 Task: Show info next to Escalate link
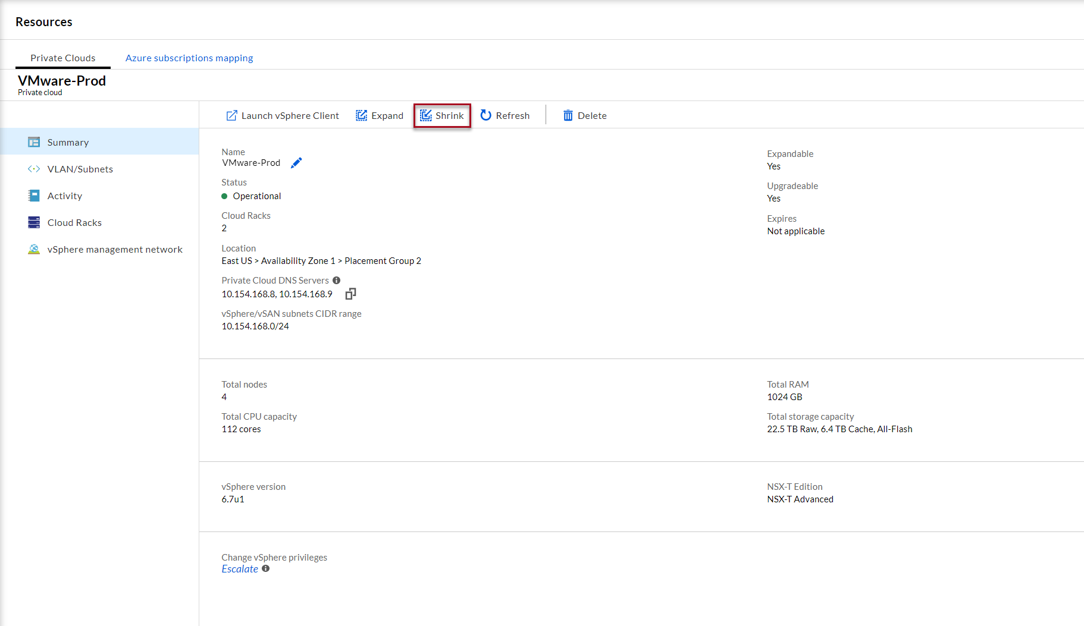click(266, 568)
